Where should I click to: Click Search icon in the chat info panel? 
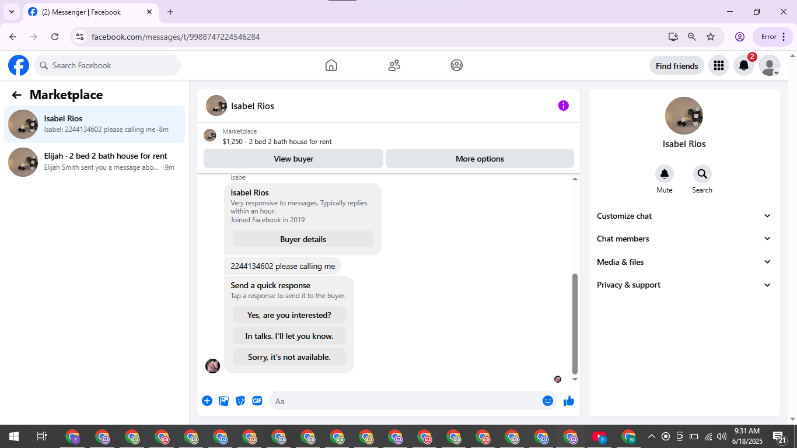702,174
